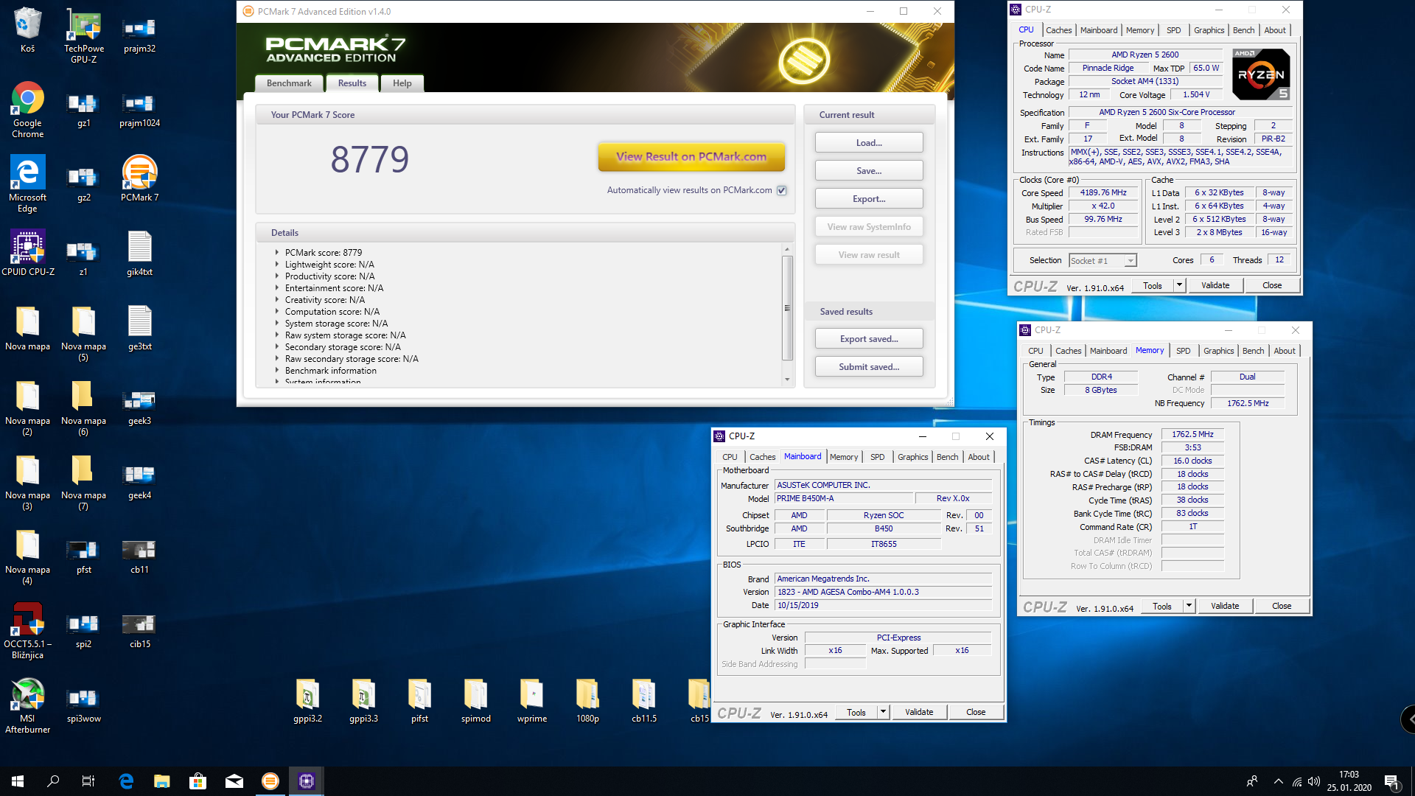This screenshot has height=796, width=1415.
Task: Open the Windows Start menu
Action: pos(18,781)
